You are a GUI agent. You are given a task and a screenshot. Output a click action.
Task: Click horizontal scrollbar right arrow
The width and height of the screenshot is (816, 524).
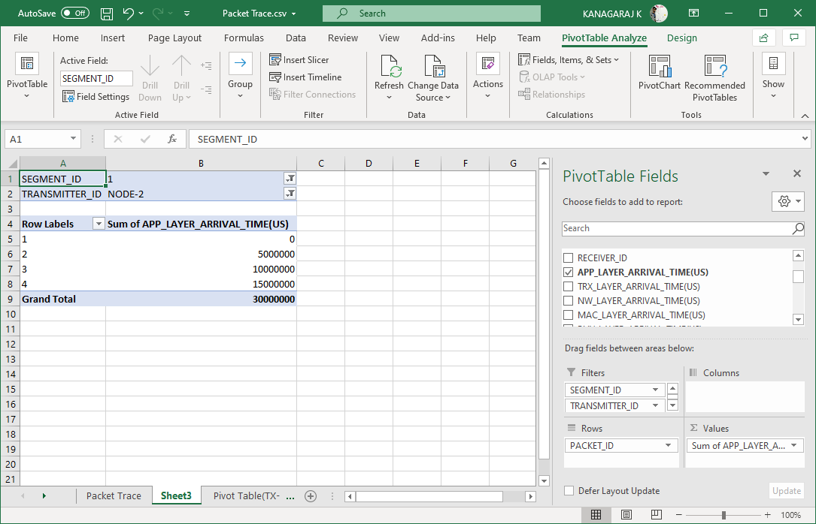pyautogui.click(x=530, y=496)
